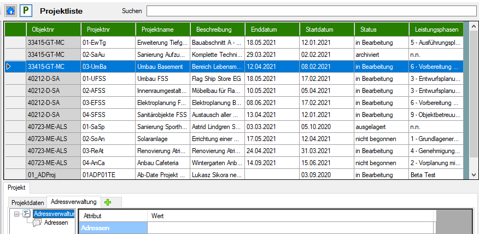Click project number 02-AFSS
Screen dimensions: 479x234
(x=108, y=91)
